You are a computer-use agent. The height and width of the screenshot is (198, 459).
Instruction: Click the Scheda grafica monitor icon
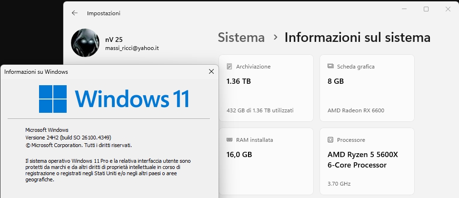330,66
